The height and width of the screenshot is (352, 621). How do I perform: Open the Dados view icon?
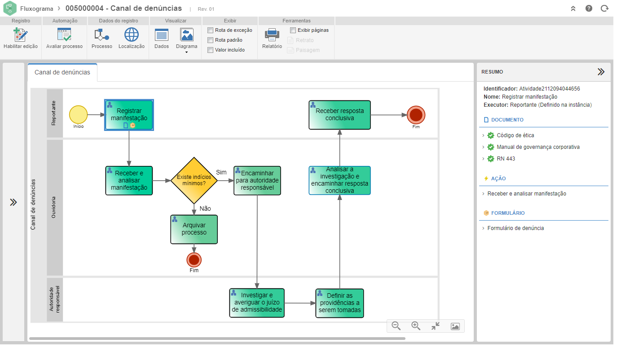[x=162, y=35]
